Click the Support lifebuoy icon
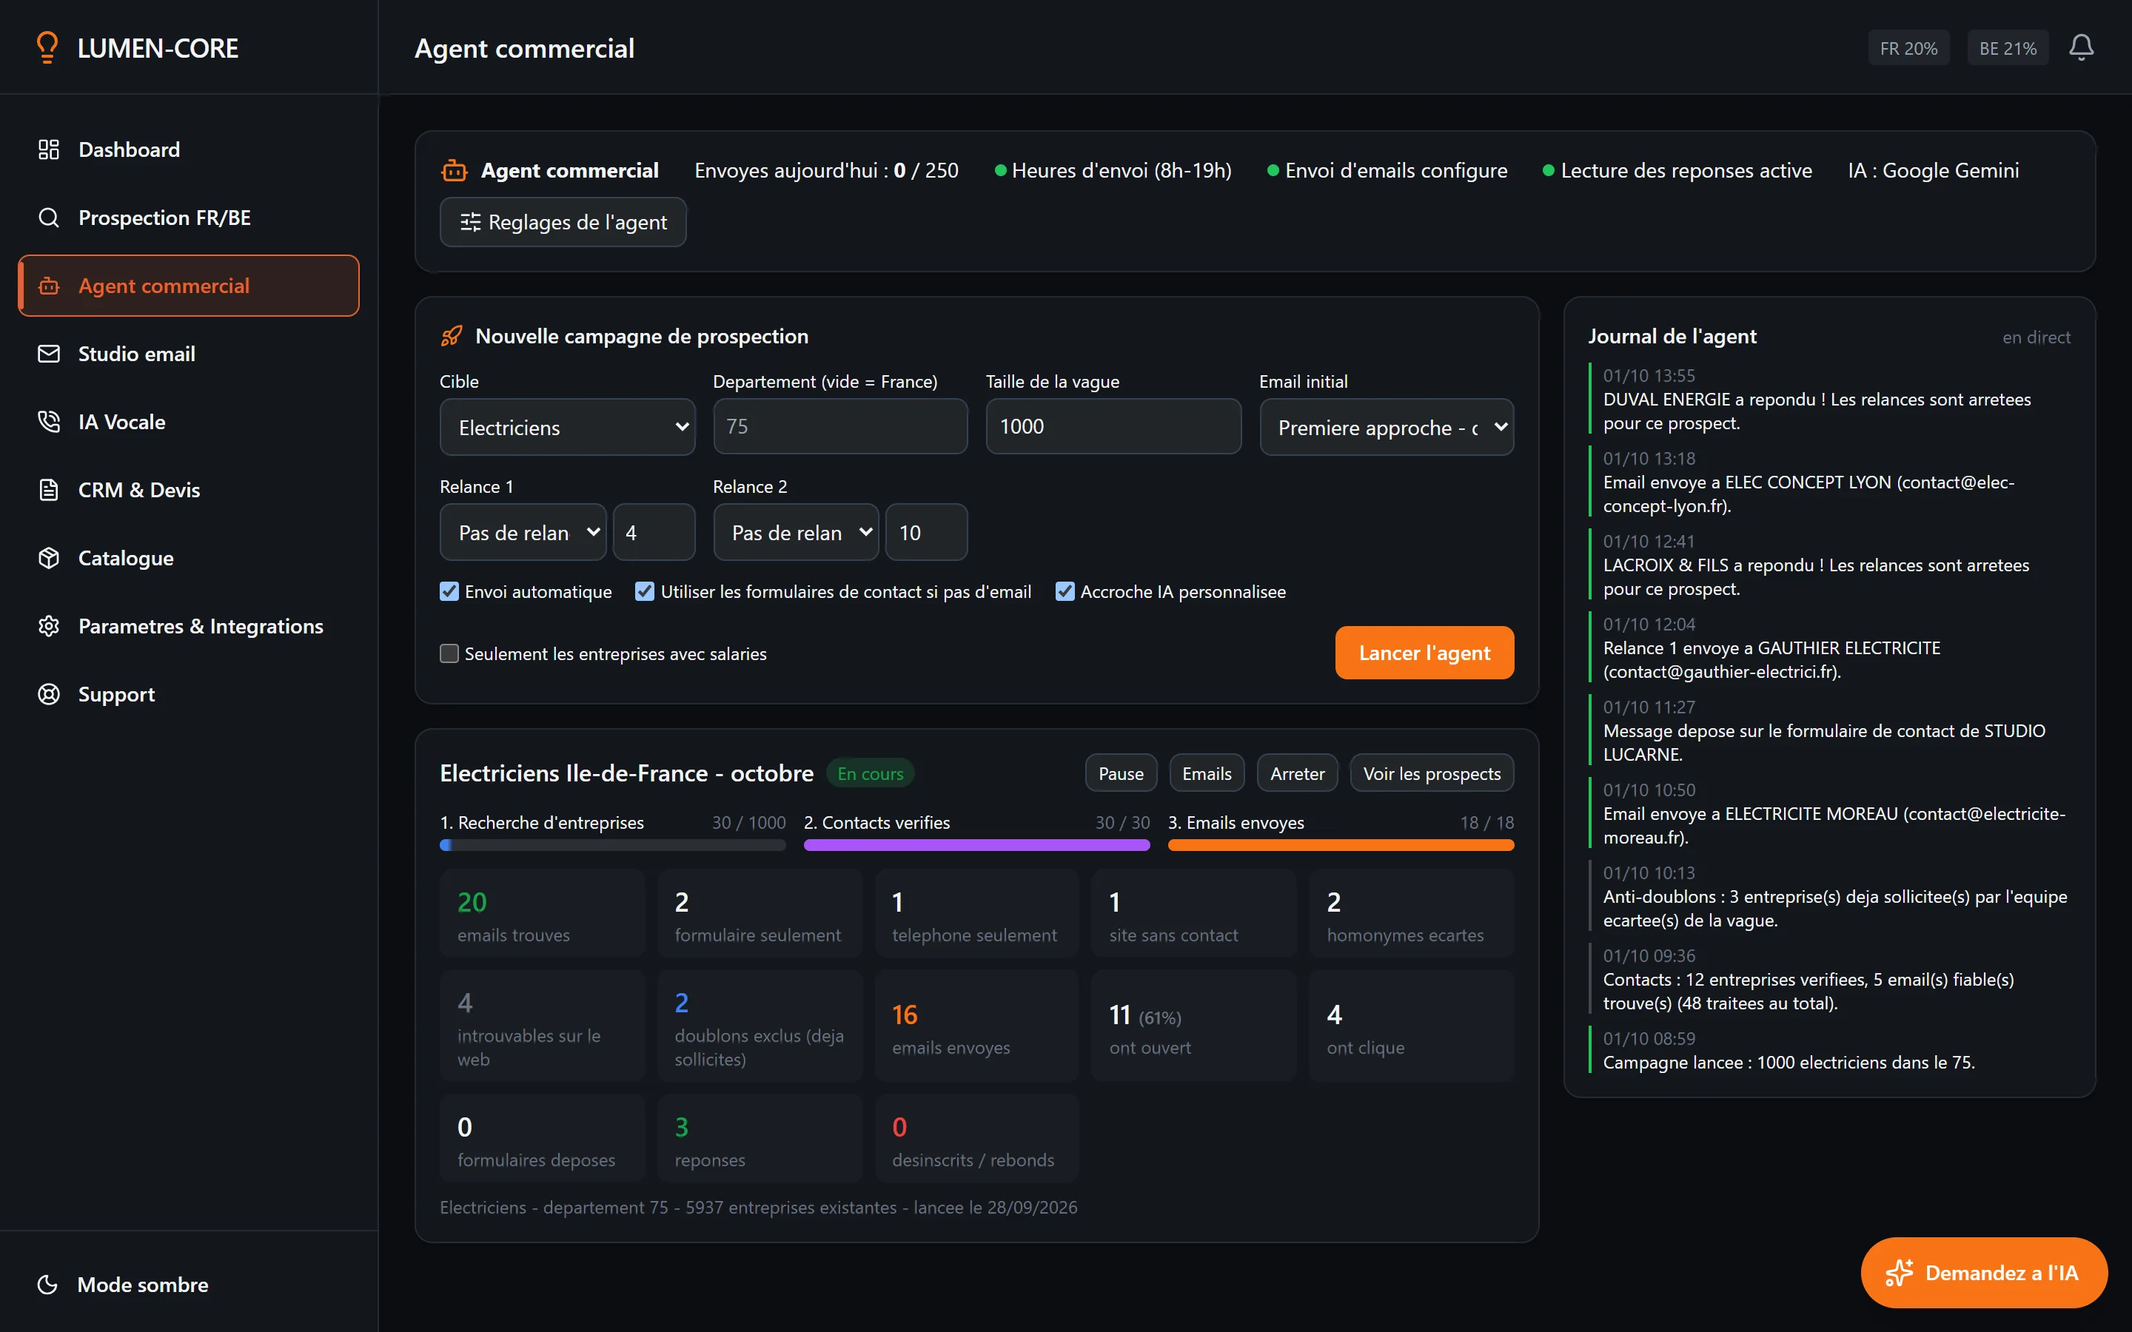Screen dimensions: 2132x1332 click(50, 694)
